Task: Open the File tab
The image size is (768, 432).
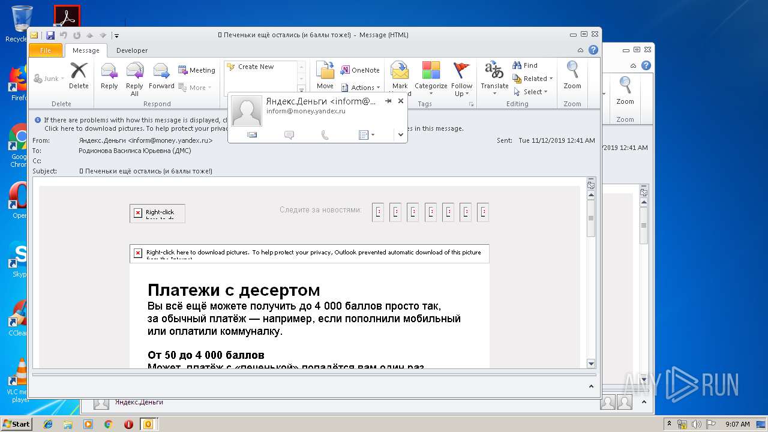Action: pyautogui.click(x=46, y=50)
